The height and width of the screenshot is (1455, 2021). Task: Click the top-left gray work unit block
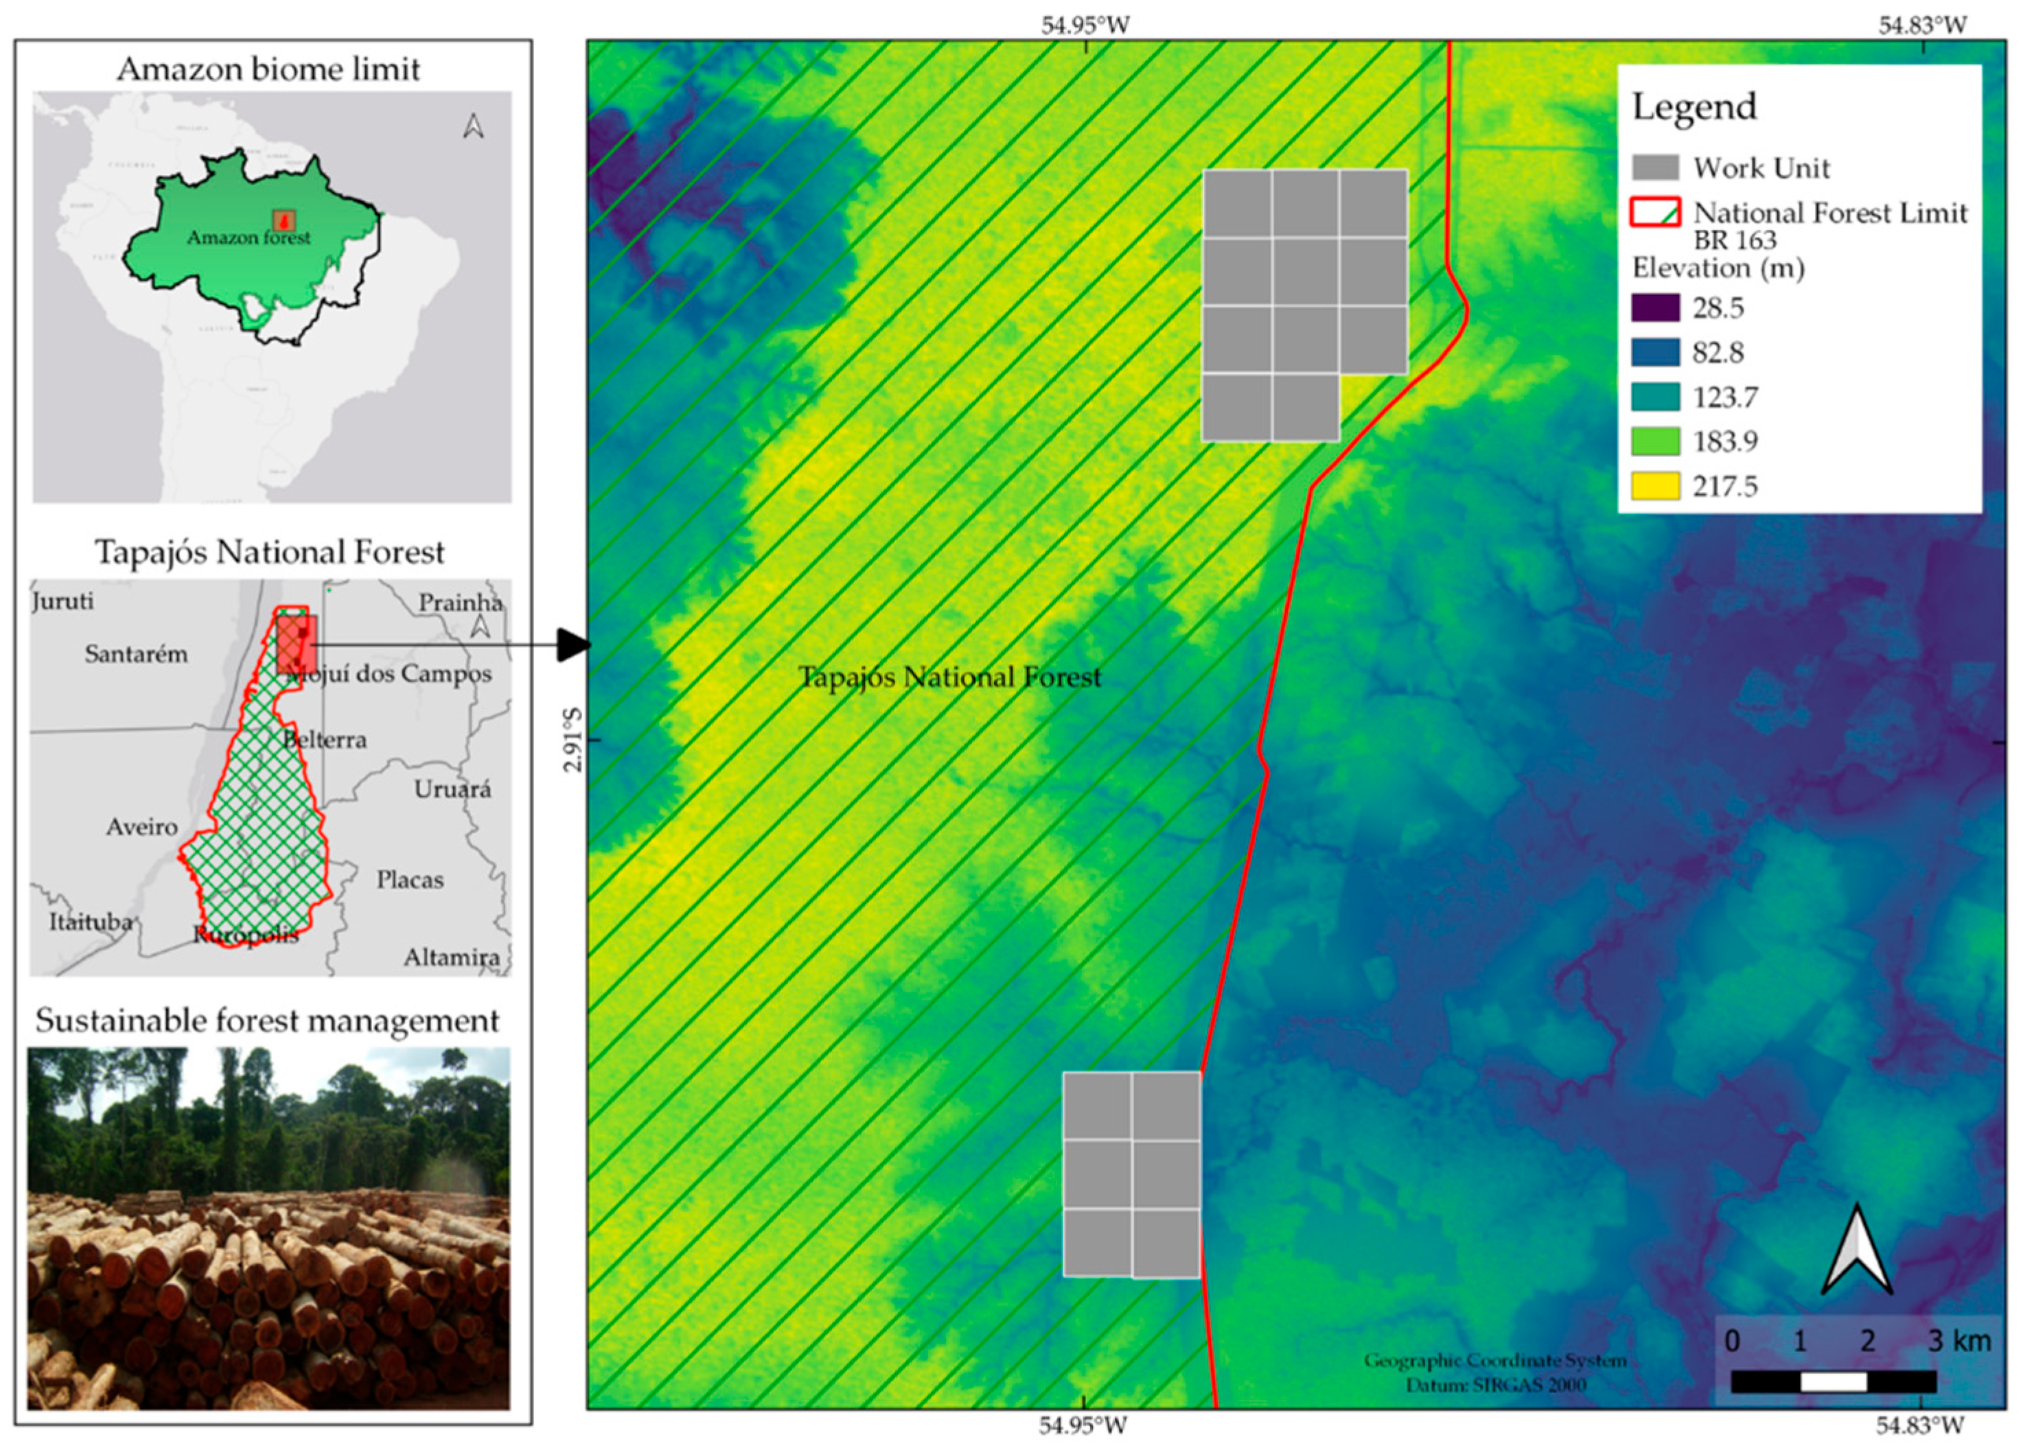coord(1237,204)
